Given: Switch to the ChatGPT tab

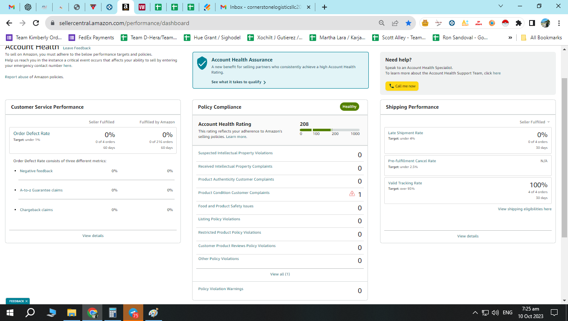Looking at the screenshot, I should click(x=28, y=7).
